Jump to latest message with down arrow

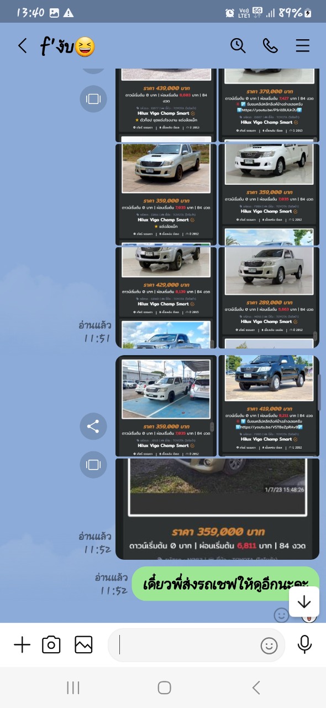coord(304,602)
